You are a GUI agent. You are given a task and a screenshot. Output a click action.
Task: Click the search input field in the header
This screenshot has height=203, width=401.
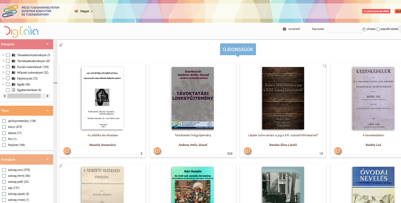coord(344,29)
